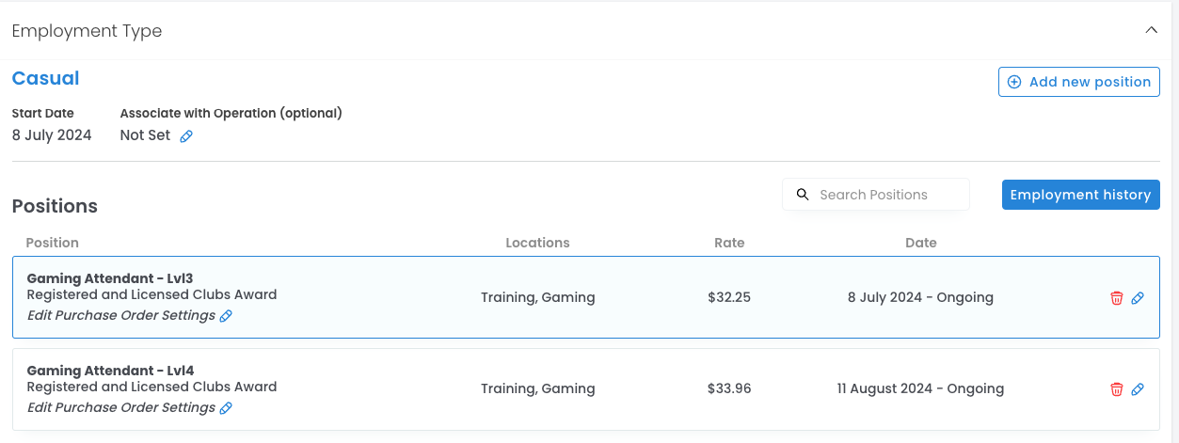Click the Casual employment type heading
This screenshot has height=443, width=1179.
tap(45, 79)
